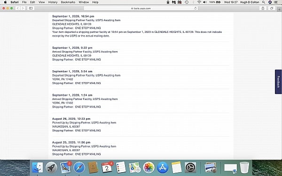Click the tools.usps.com address bar

point(141,8)
